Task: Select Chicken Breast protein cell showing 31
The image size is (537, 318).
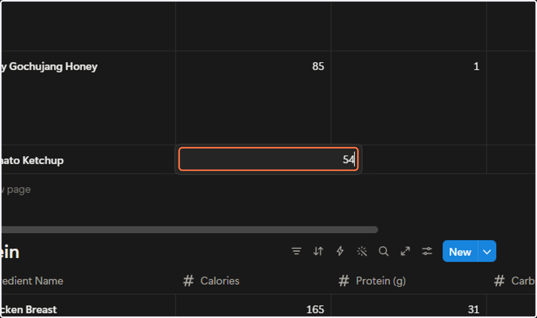Action: coord(409,306)
